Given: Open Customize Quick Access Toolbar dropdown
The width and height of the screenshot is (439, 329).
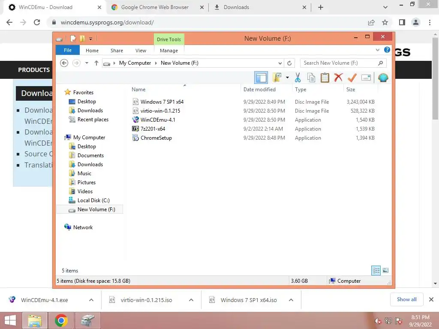Looking at the screenshot, I should pyautogui.click(x=91, y=39).
